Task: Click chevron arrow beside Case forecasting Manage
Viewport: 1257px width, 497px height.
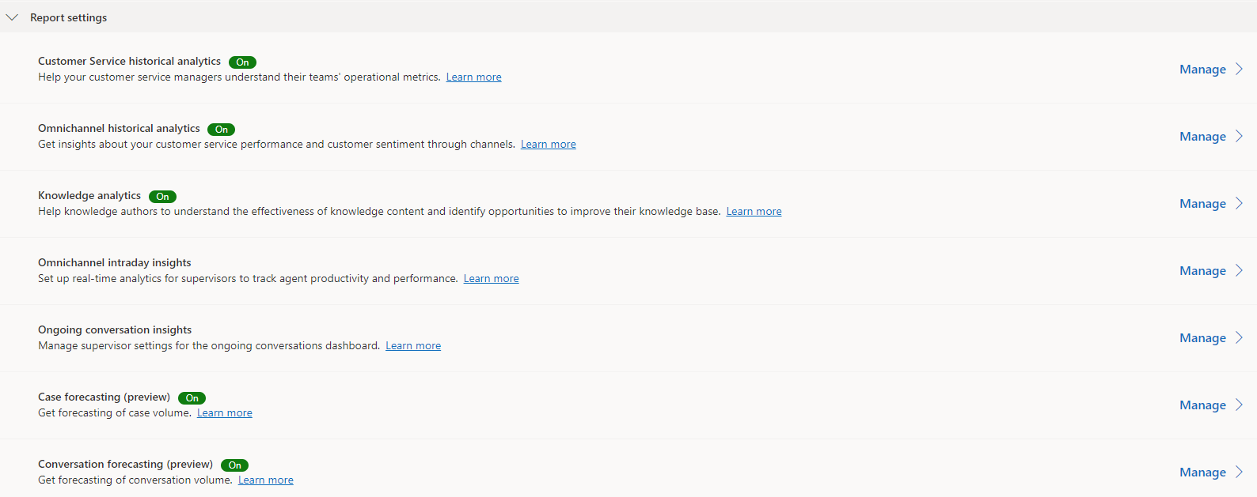Action: [x=1240, y=405]
